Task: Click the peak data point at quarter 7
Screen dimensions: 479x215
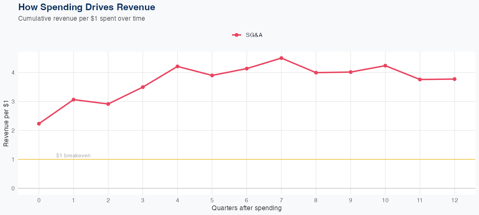Action: [x=281, y=58]
